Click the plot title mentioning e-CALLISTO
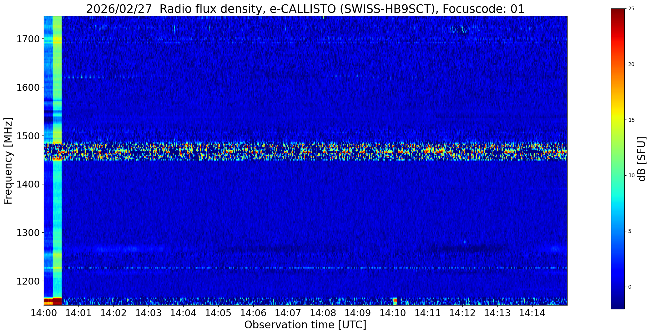651x334 pixels. click(x=305, y=9)
